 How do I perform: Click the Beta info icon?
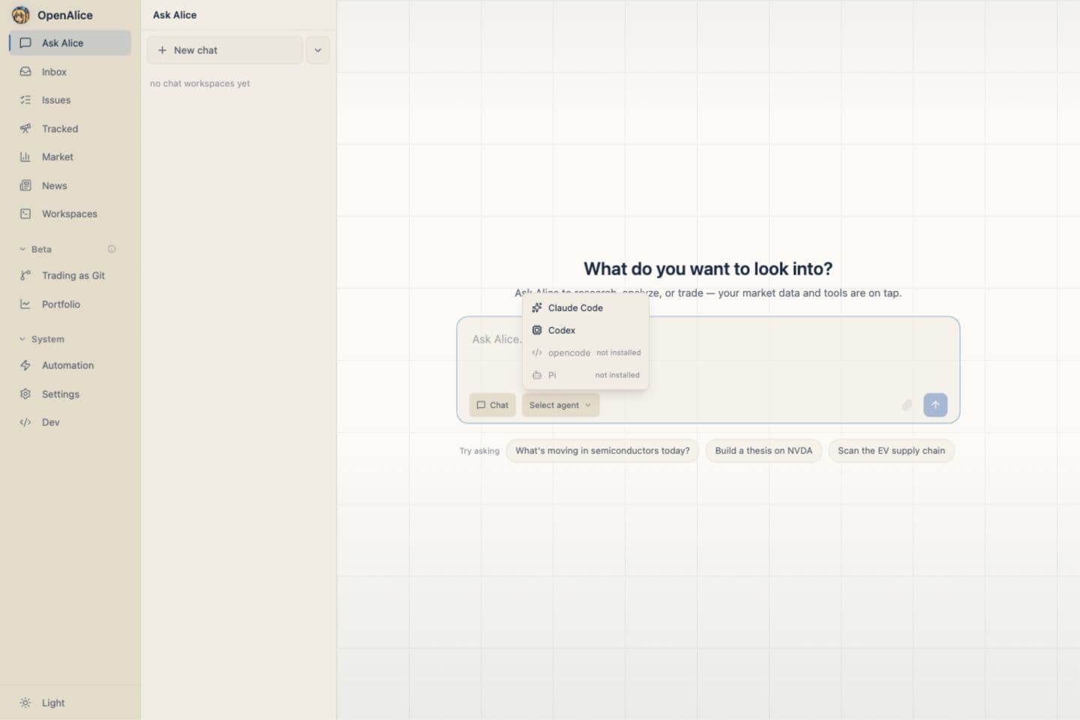[x=112, y=249]
